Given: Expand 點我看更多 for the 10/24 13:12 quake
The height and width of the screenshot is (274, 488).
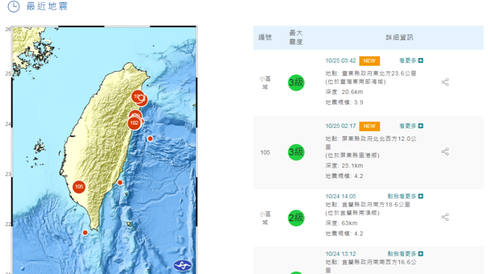Looking at the screenshot, I should tap(405, 254).
